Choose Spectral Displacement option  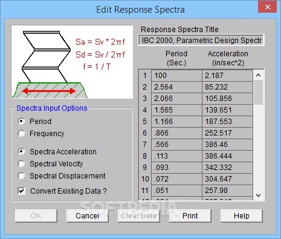click(21, 175)
